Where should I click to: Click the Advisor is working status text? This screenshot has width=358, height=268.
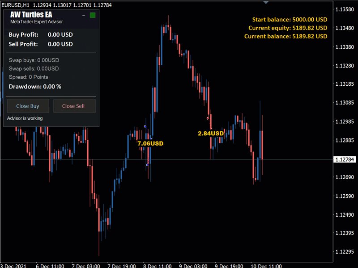(x=25, y=118)
